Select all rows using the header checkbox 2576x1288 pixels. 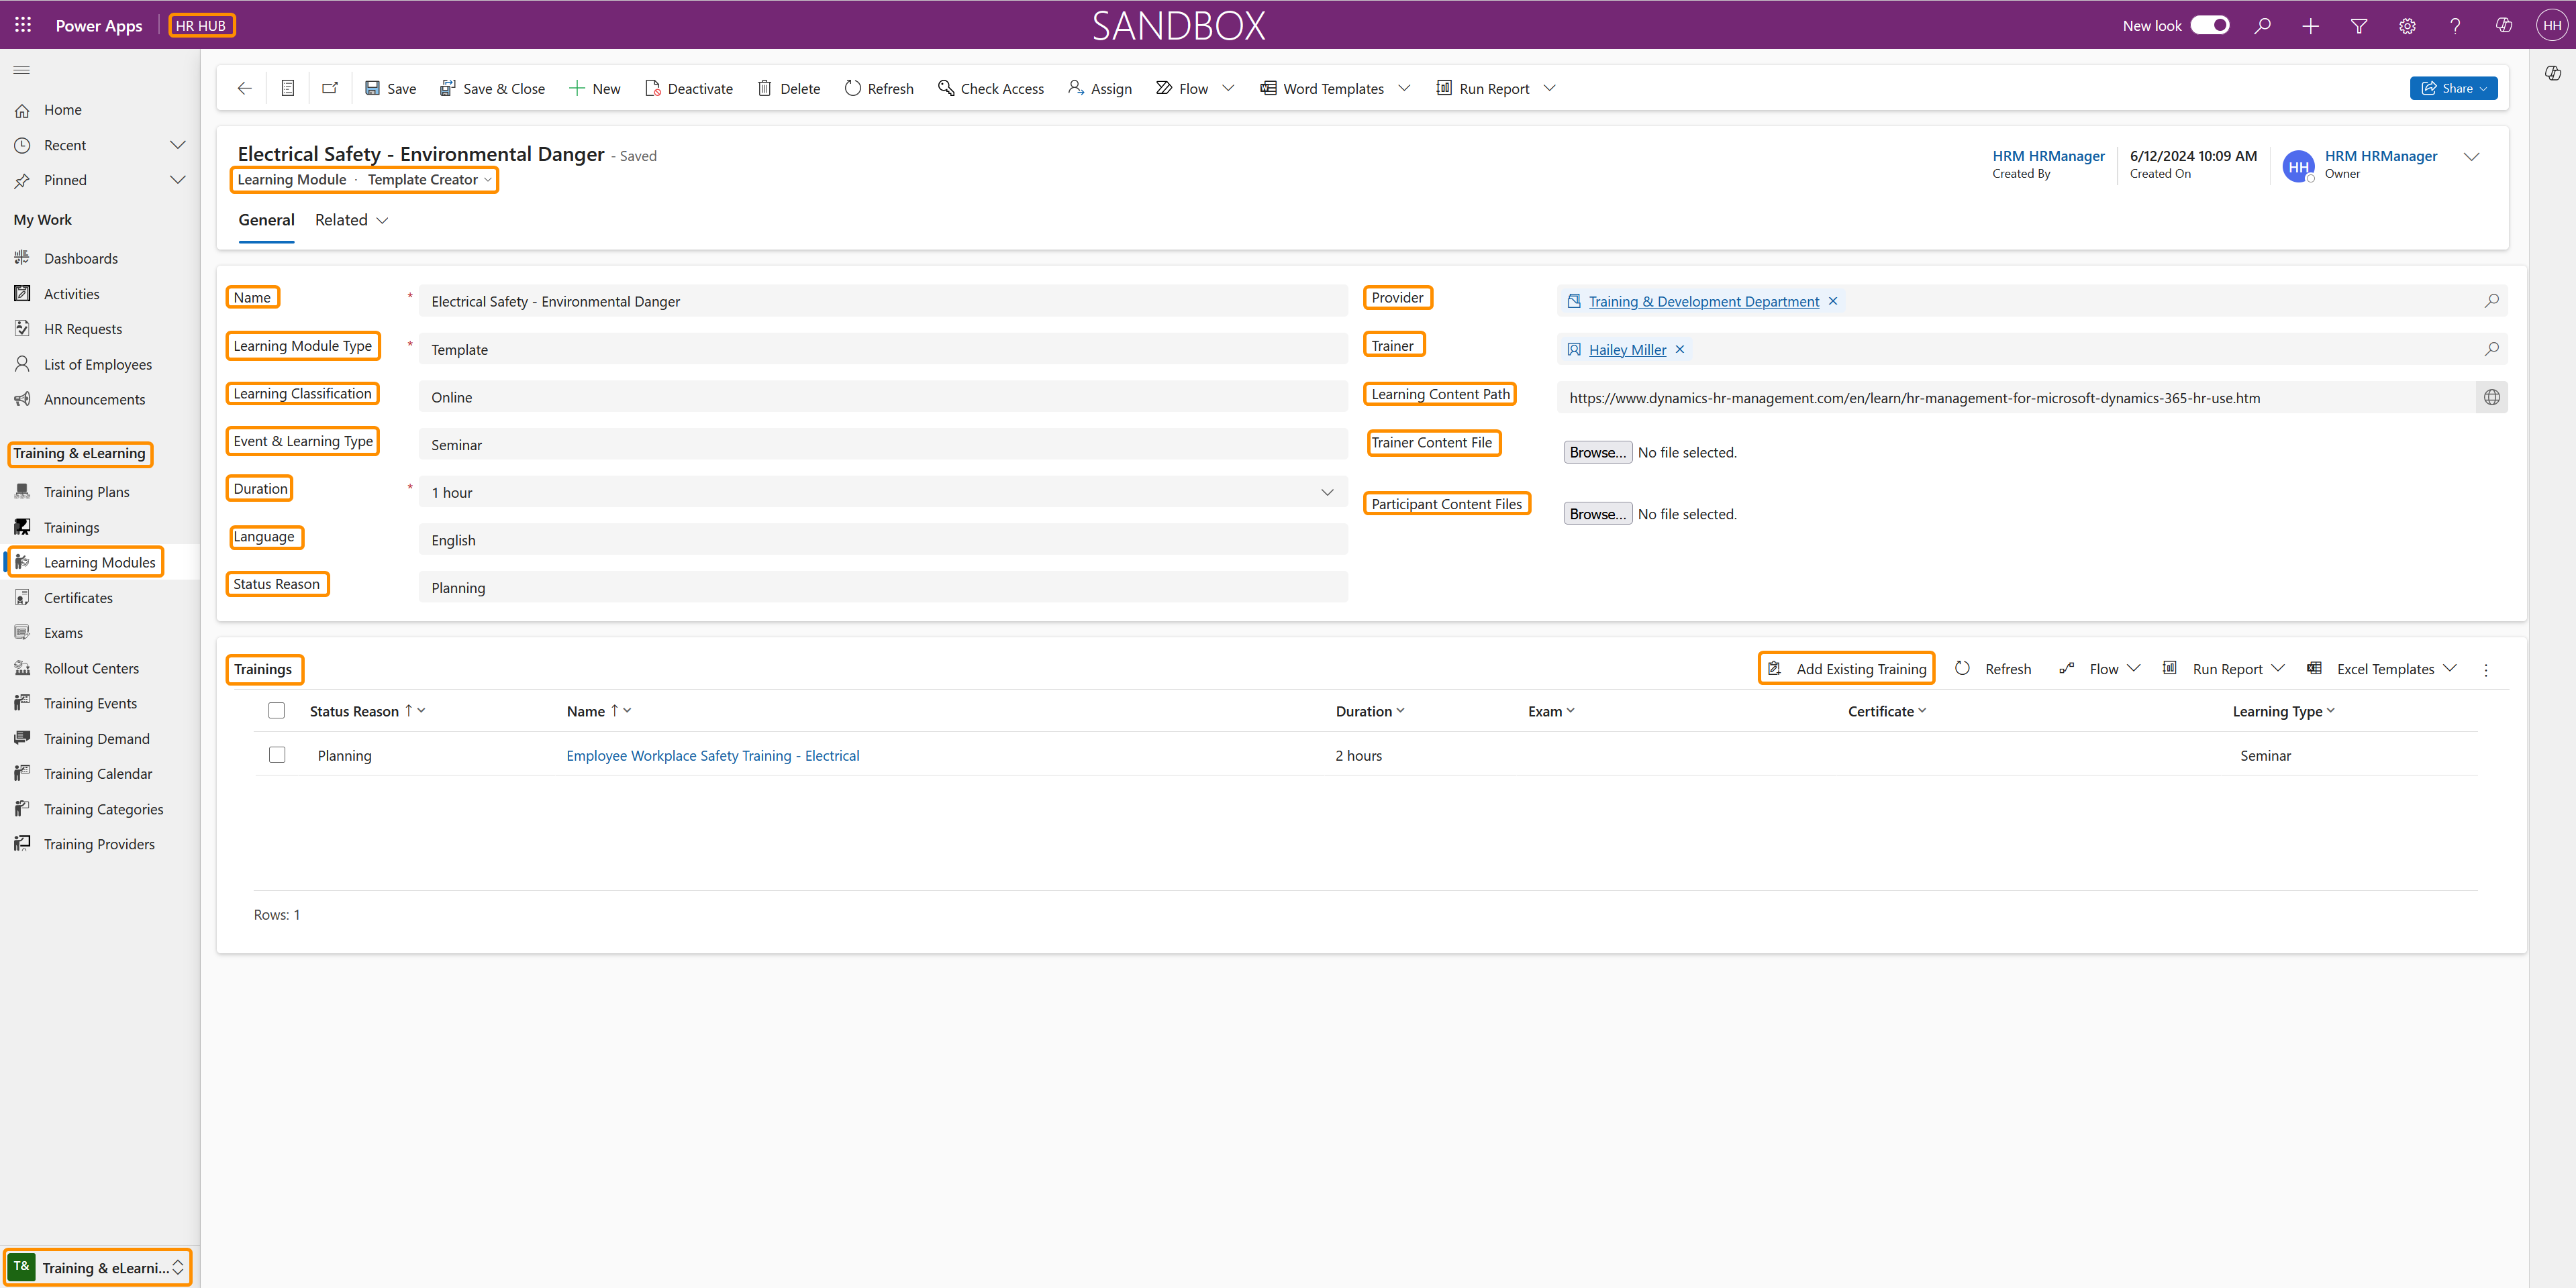tap(277, 710)
